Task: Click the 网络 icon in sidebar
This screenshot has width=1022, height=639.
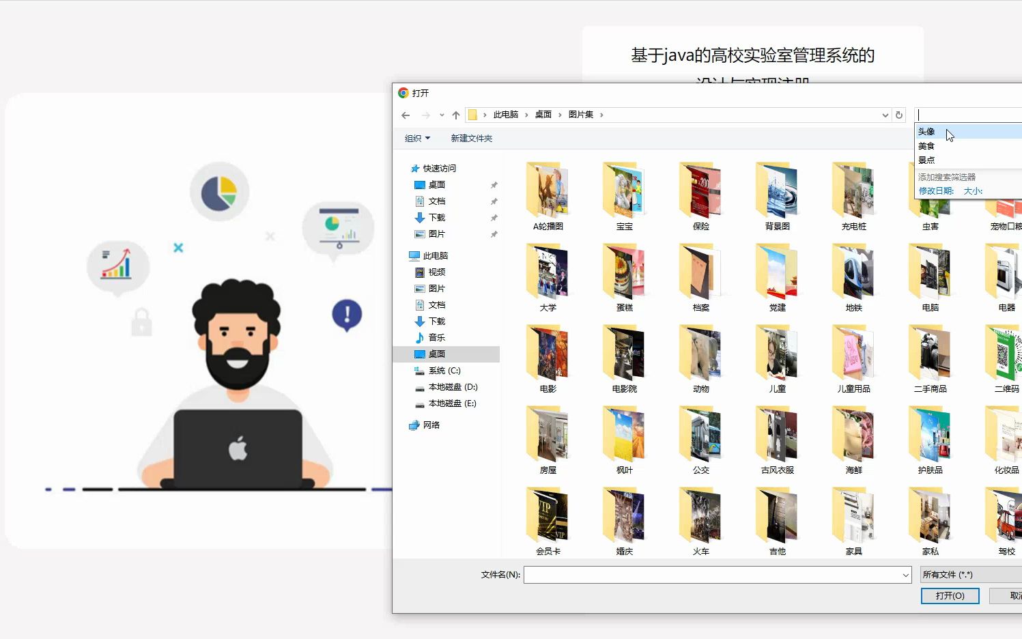Action: click(414, 425)
